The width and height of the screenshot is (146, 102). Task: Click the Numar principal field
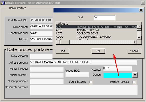pos(47,81)
